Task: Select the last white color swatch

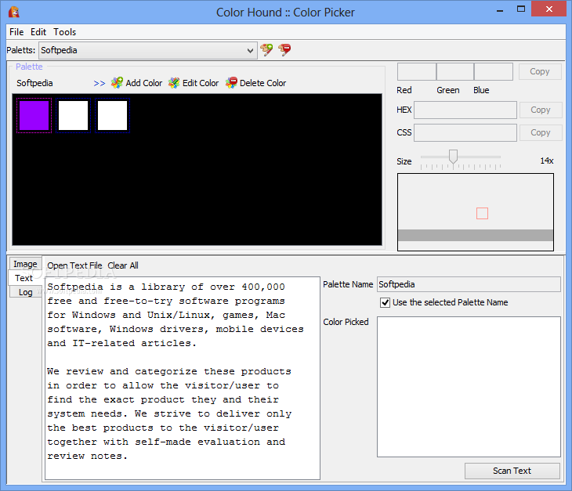Action: point(113,116)
